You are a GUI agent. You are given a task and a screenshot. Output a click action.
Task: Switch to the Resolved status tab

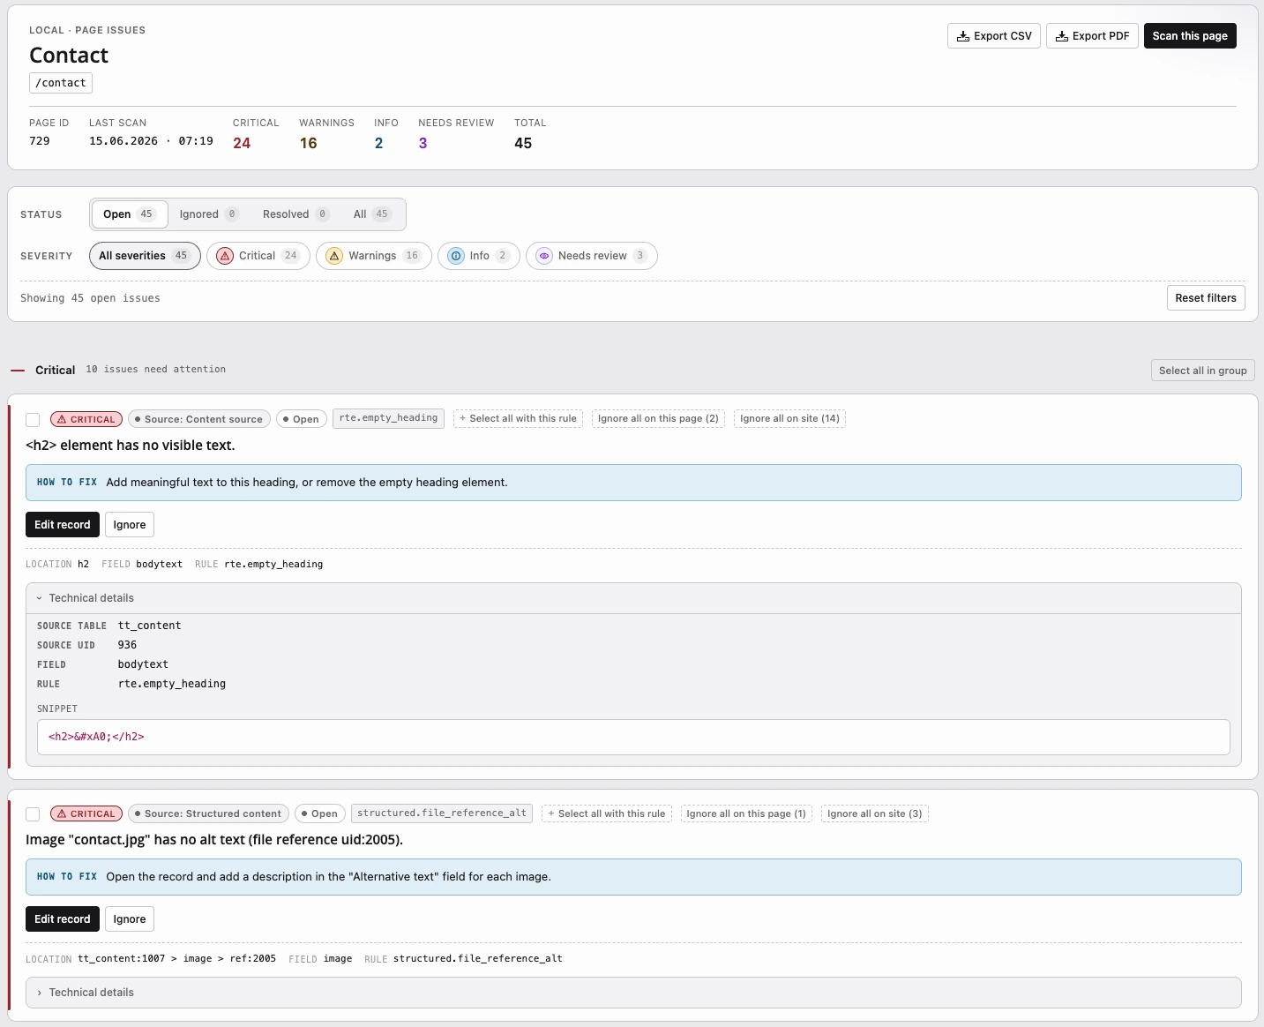pyautogui.click(x=295, y=214)
